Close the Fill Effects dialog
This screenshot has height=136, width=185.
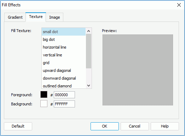[x=179, y=5]
